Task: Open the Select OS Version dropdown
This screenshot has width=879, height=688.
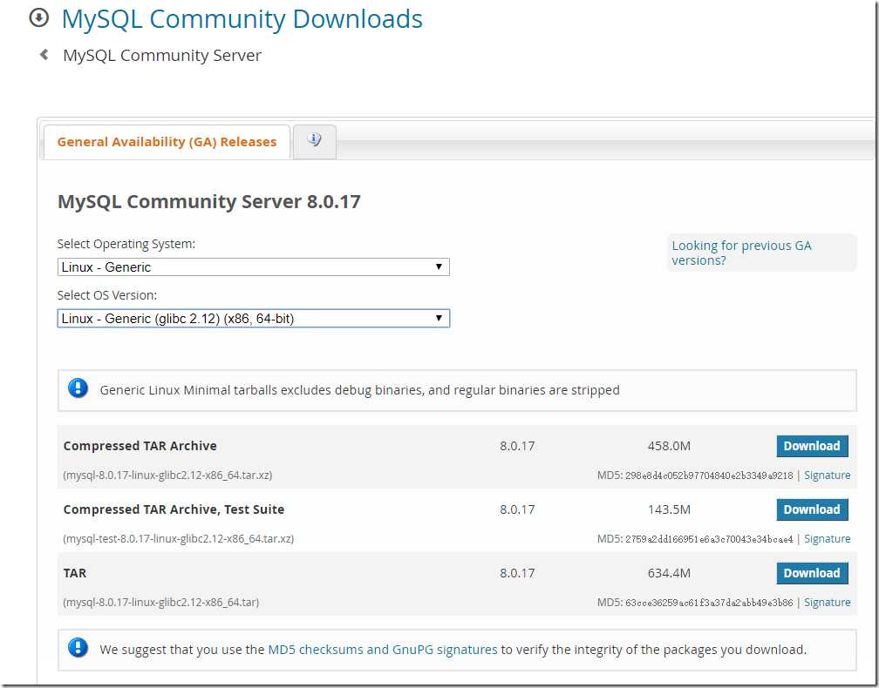Action: coord(254,319)
